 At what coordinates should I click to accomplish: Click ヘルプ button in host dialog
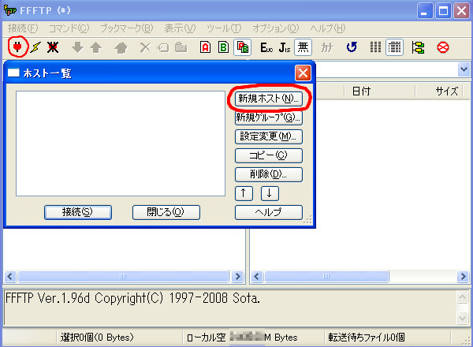point(269,212)
